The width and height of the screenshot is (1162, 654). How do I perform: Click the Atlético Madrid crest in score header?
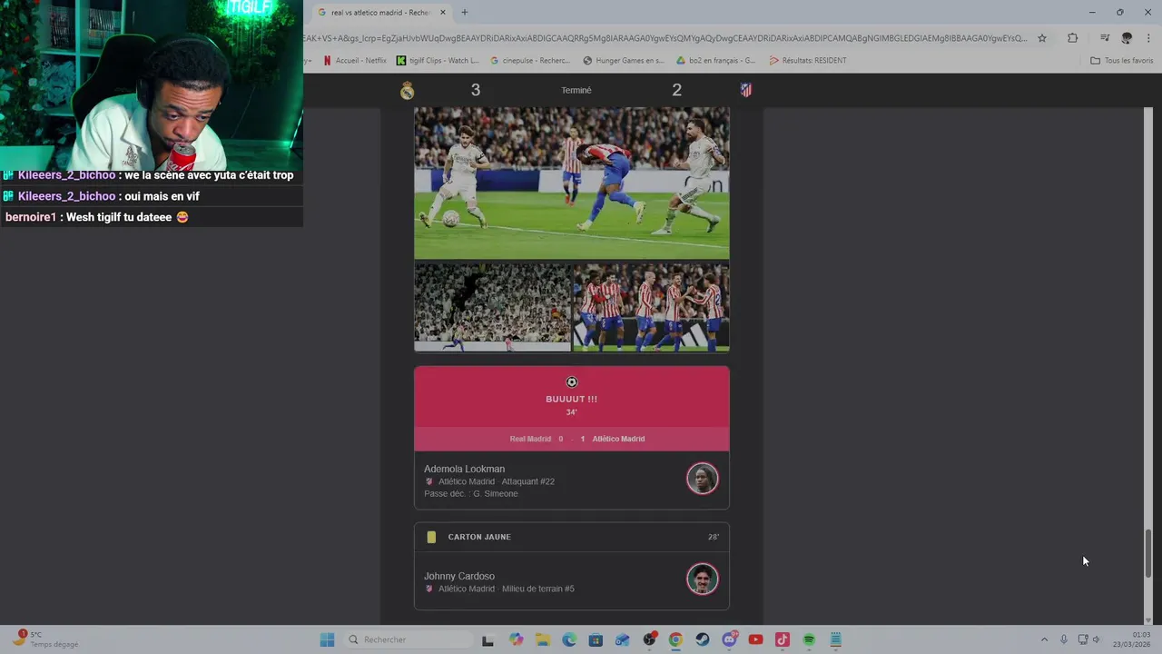click(745, 90)
